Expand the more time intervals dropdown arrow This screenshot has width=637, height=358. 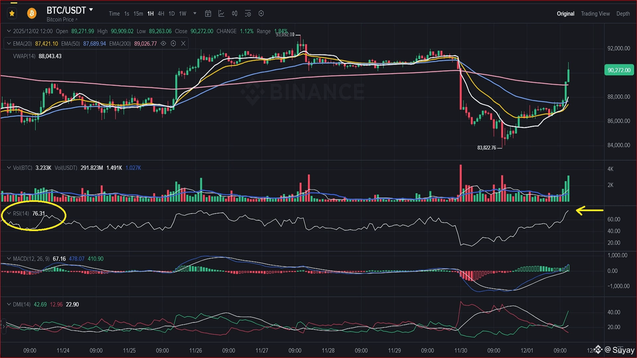[x=195, y=14]
